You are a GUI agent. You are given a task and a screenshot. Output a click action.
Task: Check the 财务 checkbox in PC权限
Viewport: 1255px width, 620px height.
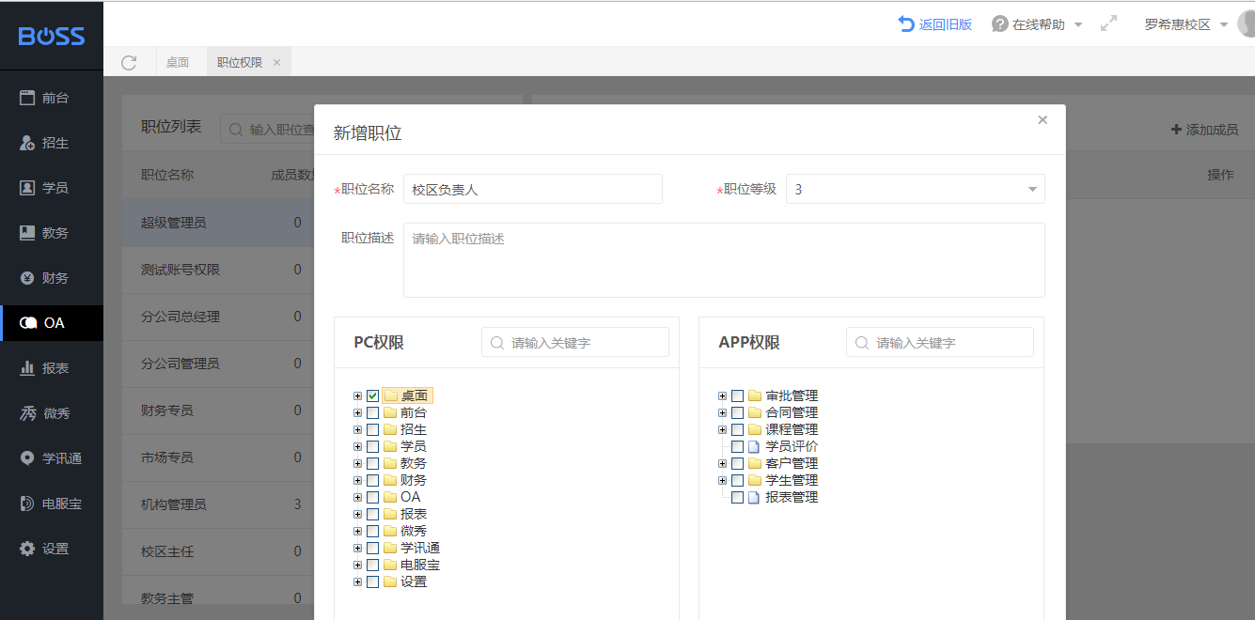pyautogui.click(x=373, y=480)
